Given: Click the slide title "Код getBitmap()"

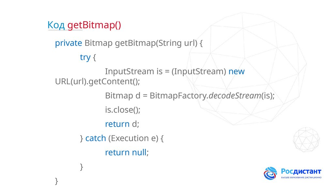Looking at the screenshot, I should [x=84, y=25].
